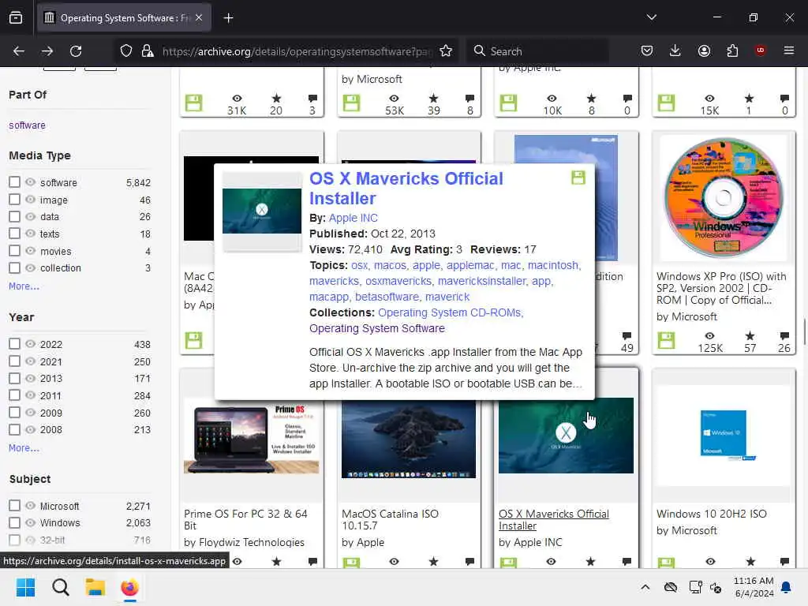Check the collection media type box
Viewport: 808px width, 606px height.
14,268
